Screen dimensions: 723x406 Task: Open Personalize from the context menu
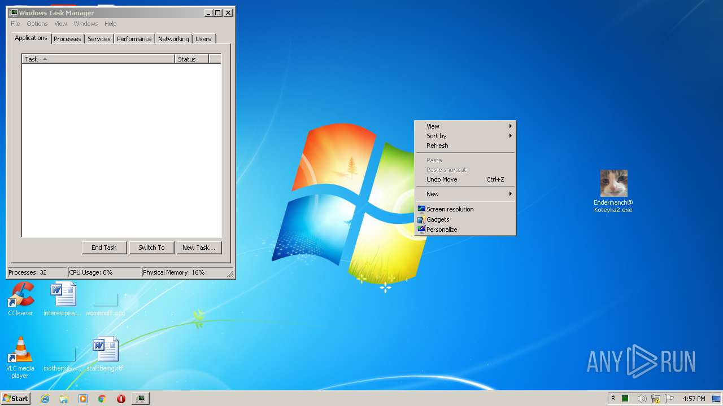(465, 230)
